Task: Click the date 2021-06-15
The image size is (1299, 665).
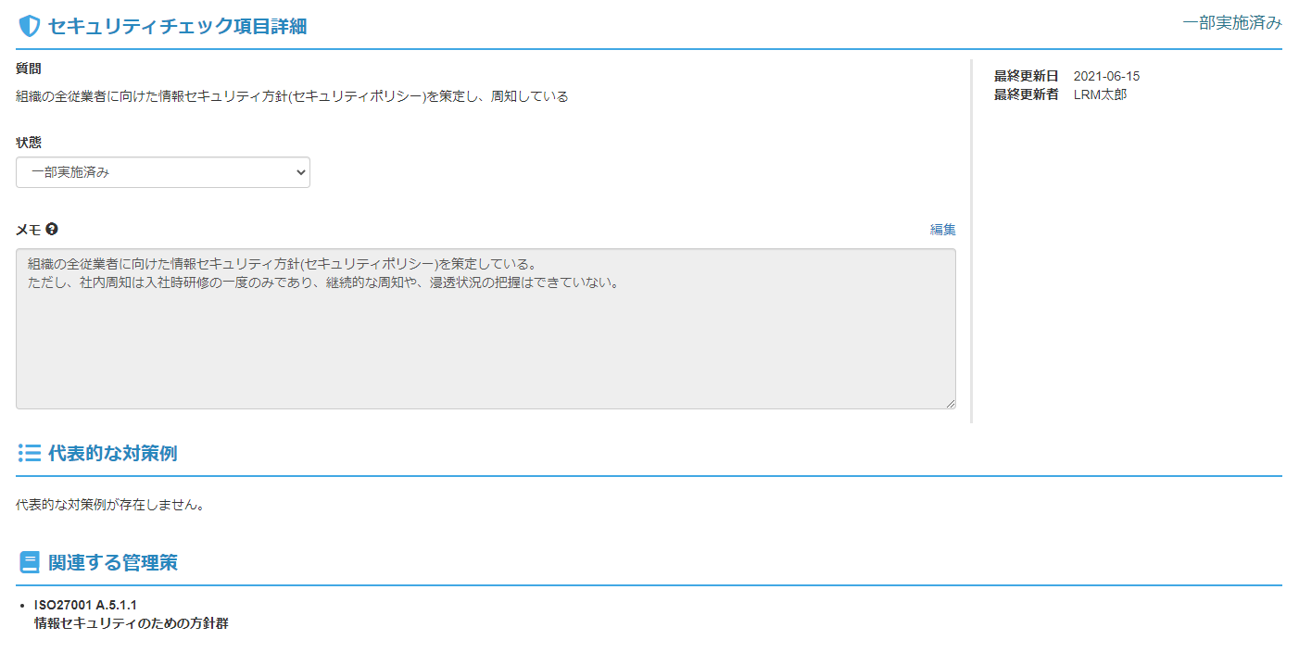Action: coord(1106,76)
